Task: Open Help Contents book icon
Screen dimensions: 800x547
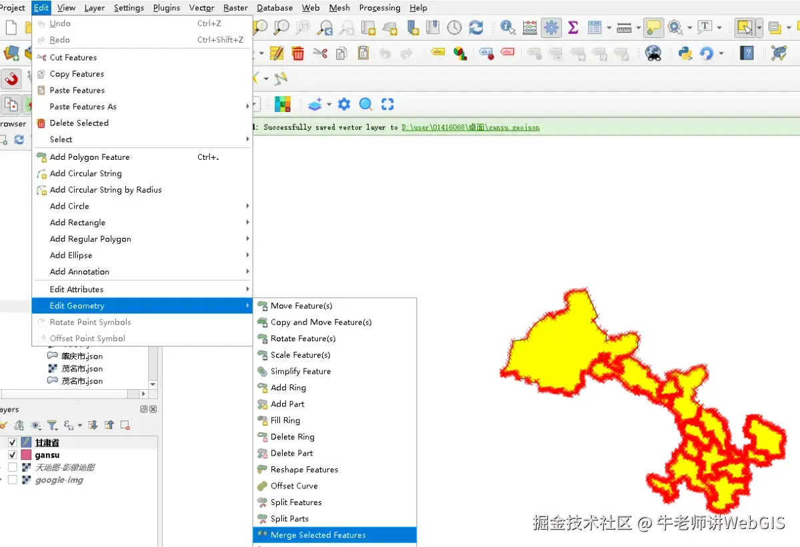Action: pyautogui.click(x=747, y=53)
